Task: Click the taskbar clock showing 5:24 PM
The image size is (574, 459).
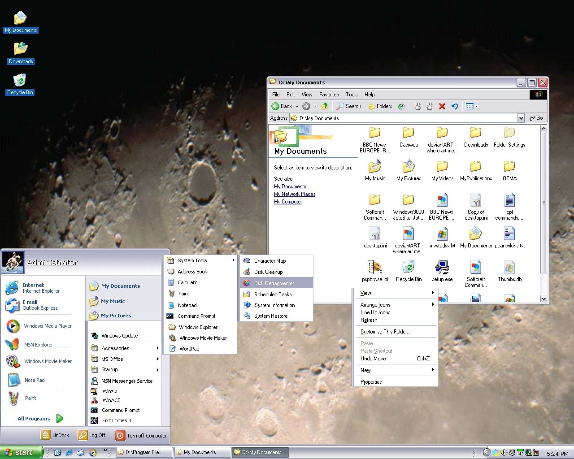Action: tap(557, 454)
